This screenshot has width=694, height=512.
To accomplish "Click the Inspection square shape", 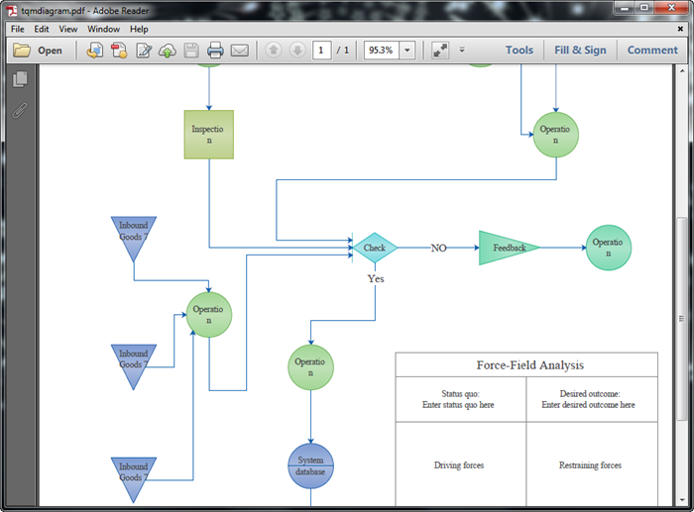I will pos(209,135).
